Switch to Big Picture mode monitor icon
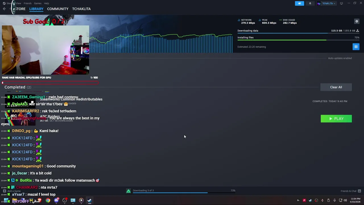The height and width of the screenshot is (205, 364). [x=342, y=3]
